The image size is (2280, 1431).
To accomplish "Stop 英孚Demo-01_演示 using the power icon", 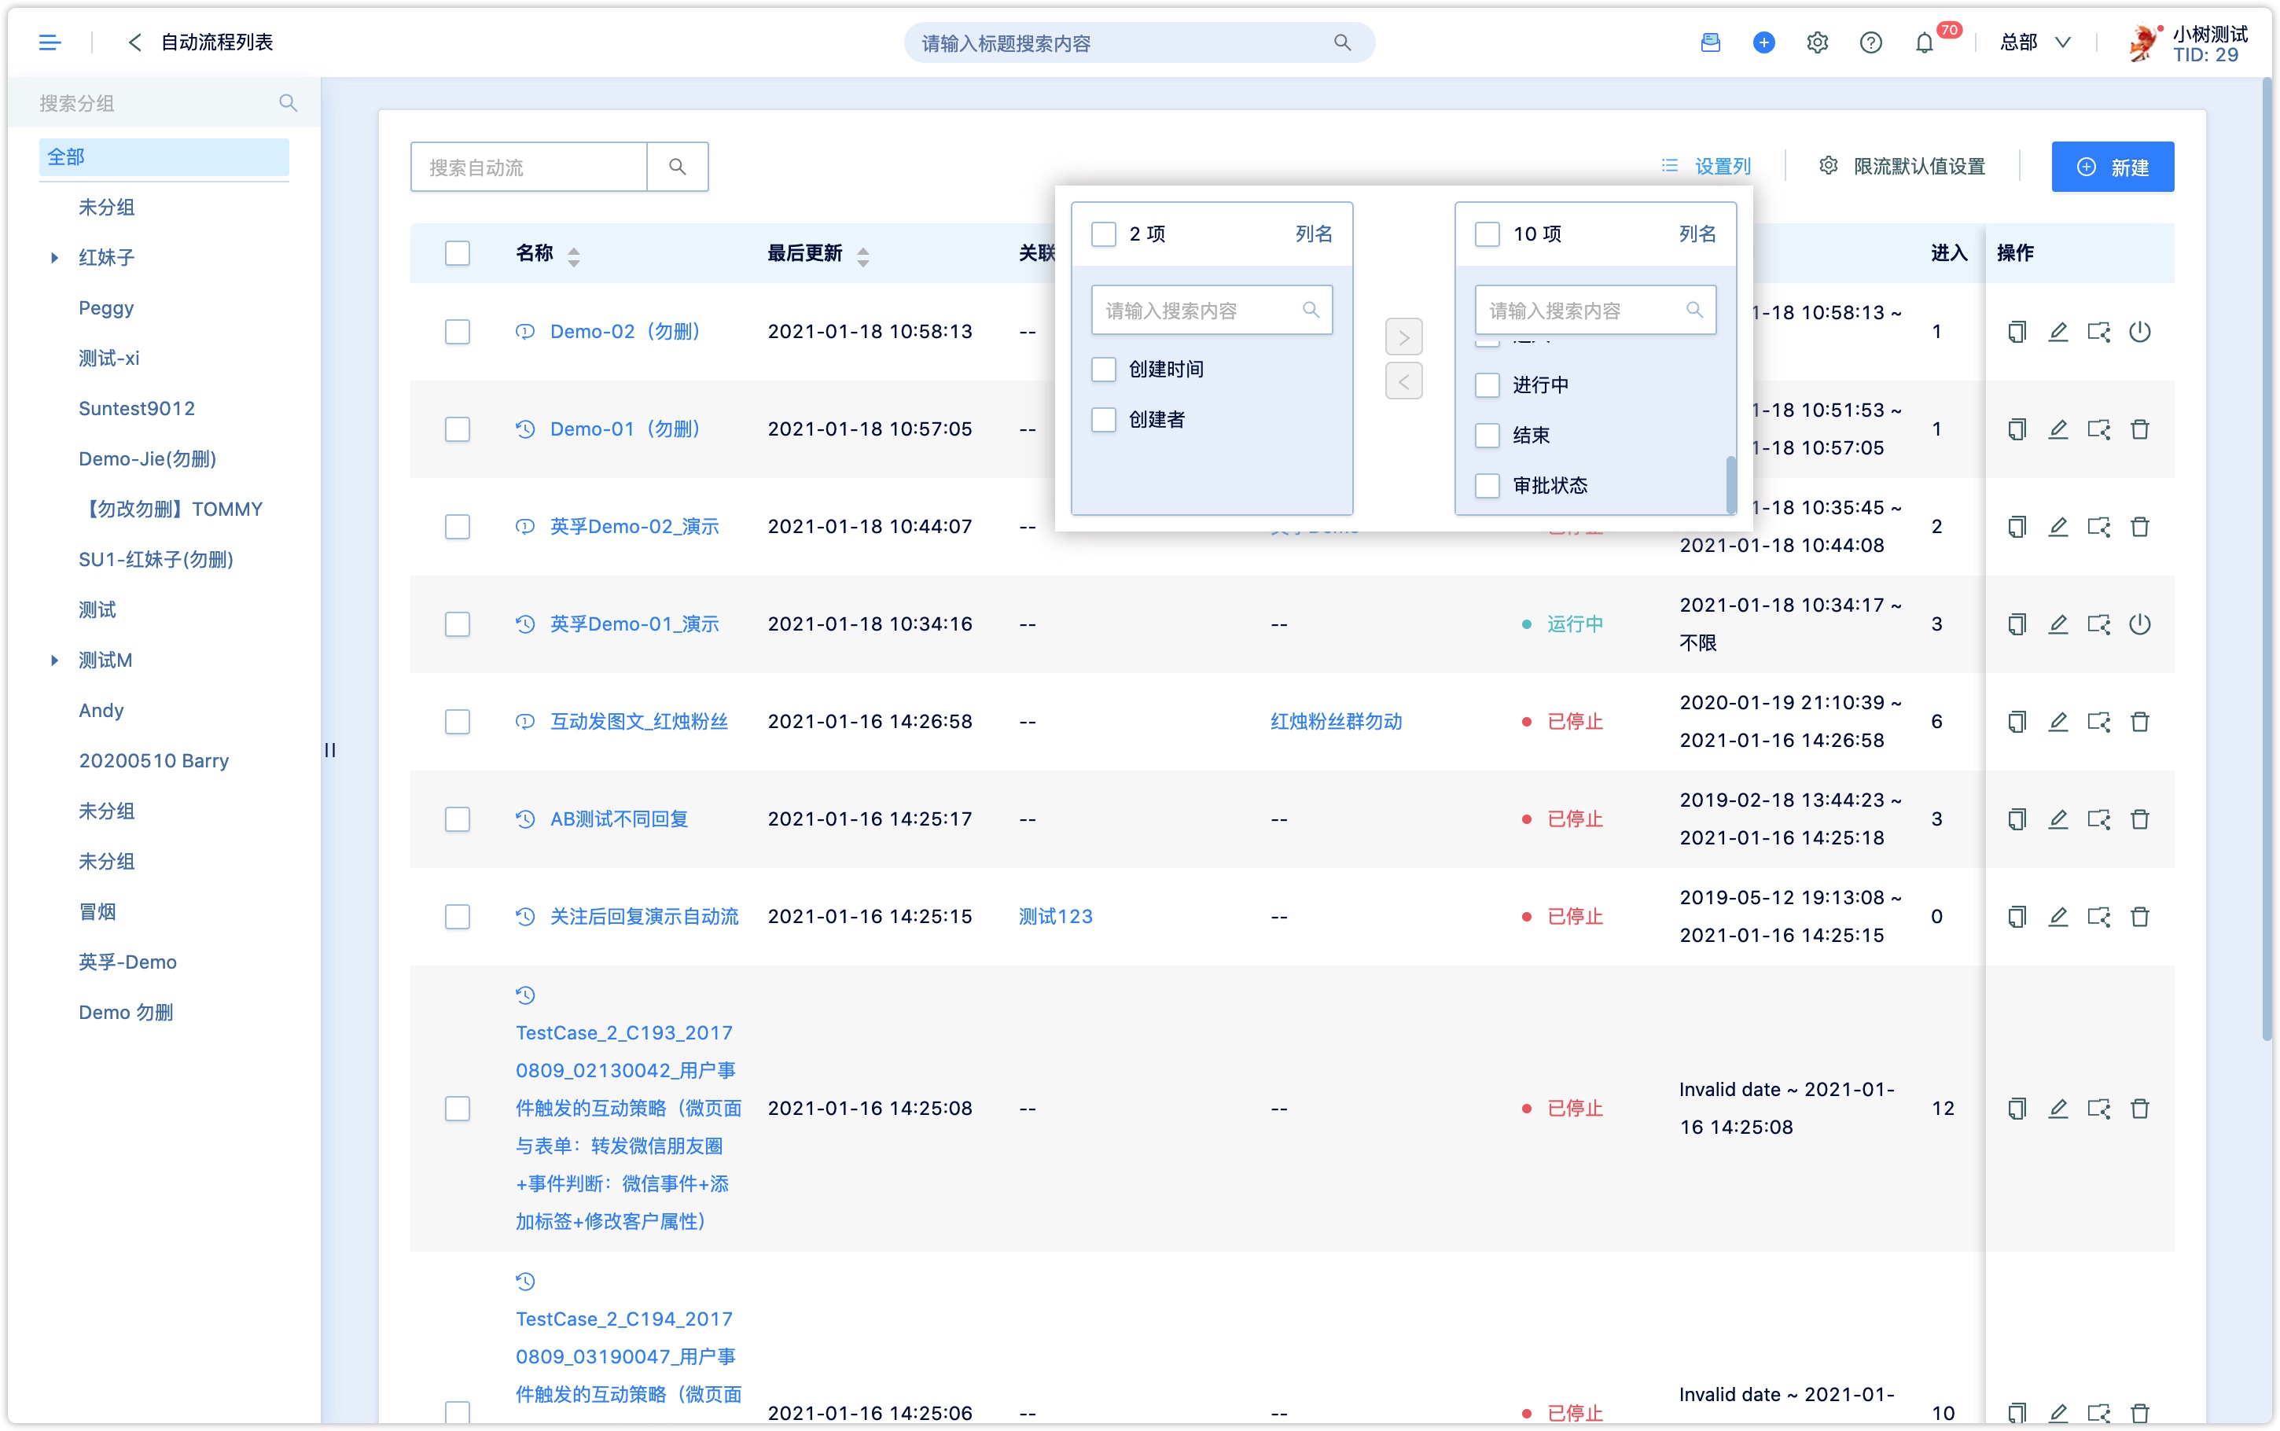I will point(2140,624).
